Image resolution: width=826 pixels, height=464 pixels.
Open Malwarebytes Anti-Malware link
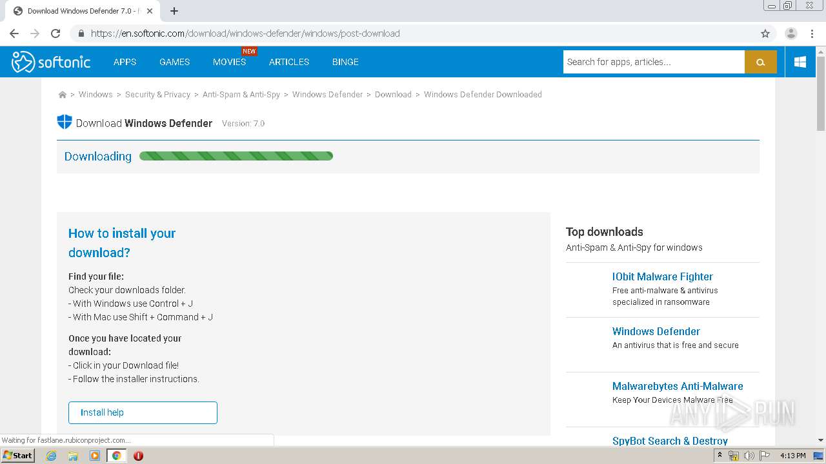tap(678, 386)
